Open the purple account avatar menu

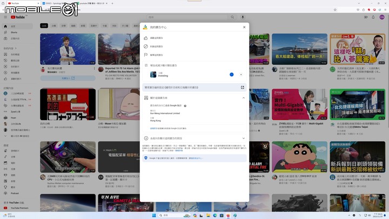[382, 17]
